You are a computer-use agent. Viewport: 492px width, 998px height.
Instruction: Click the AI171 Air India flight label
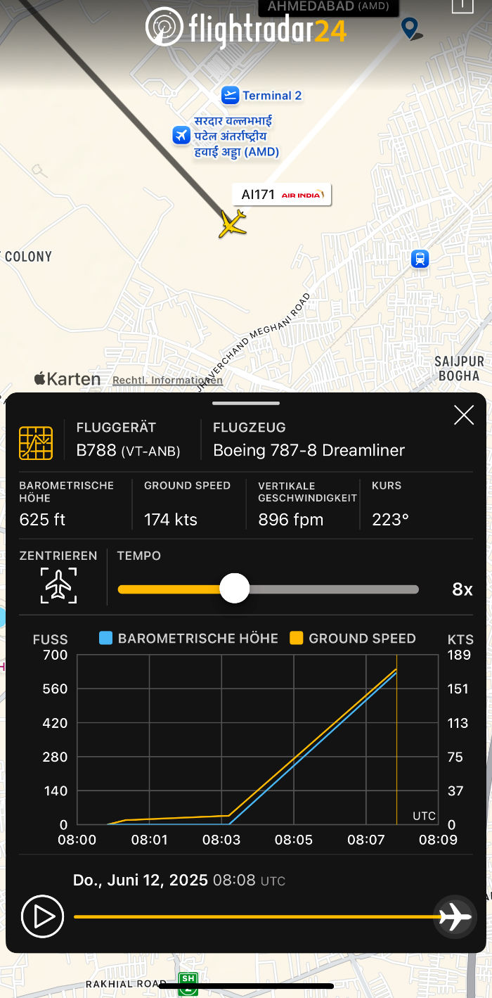(x=281, y=195)
